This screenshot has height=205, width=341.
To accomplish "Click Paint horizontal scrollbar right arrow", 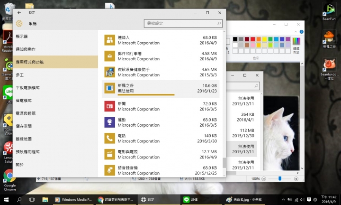I will [298, 173].
